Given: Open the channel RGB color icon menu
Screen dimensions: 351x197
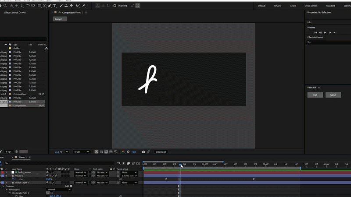Looking at the screenshot, I should [x=123, y=152].
